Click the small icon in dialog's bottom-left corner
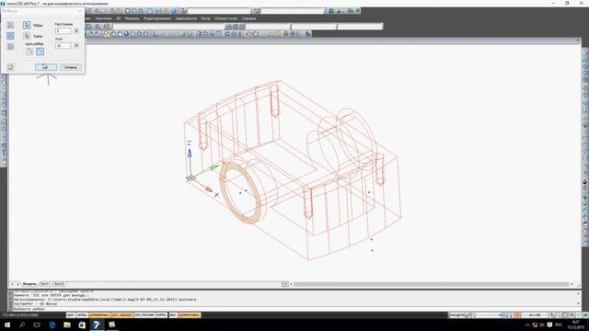Image resolution: width=589 pixels, height=331 pixels. coord(10,67)
